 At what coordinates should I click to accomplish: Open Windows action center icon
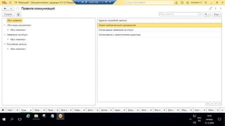(x=219, y=119)
